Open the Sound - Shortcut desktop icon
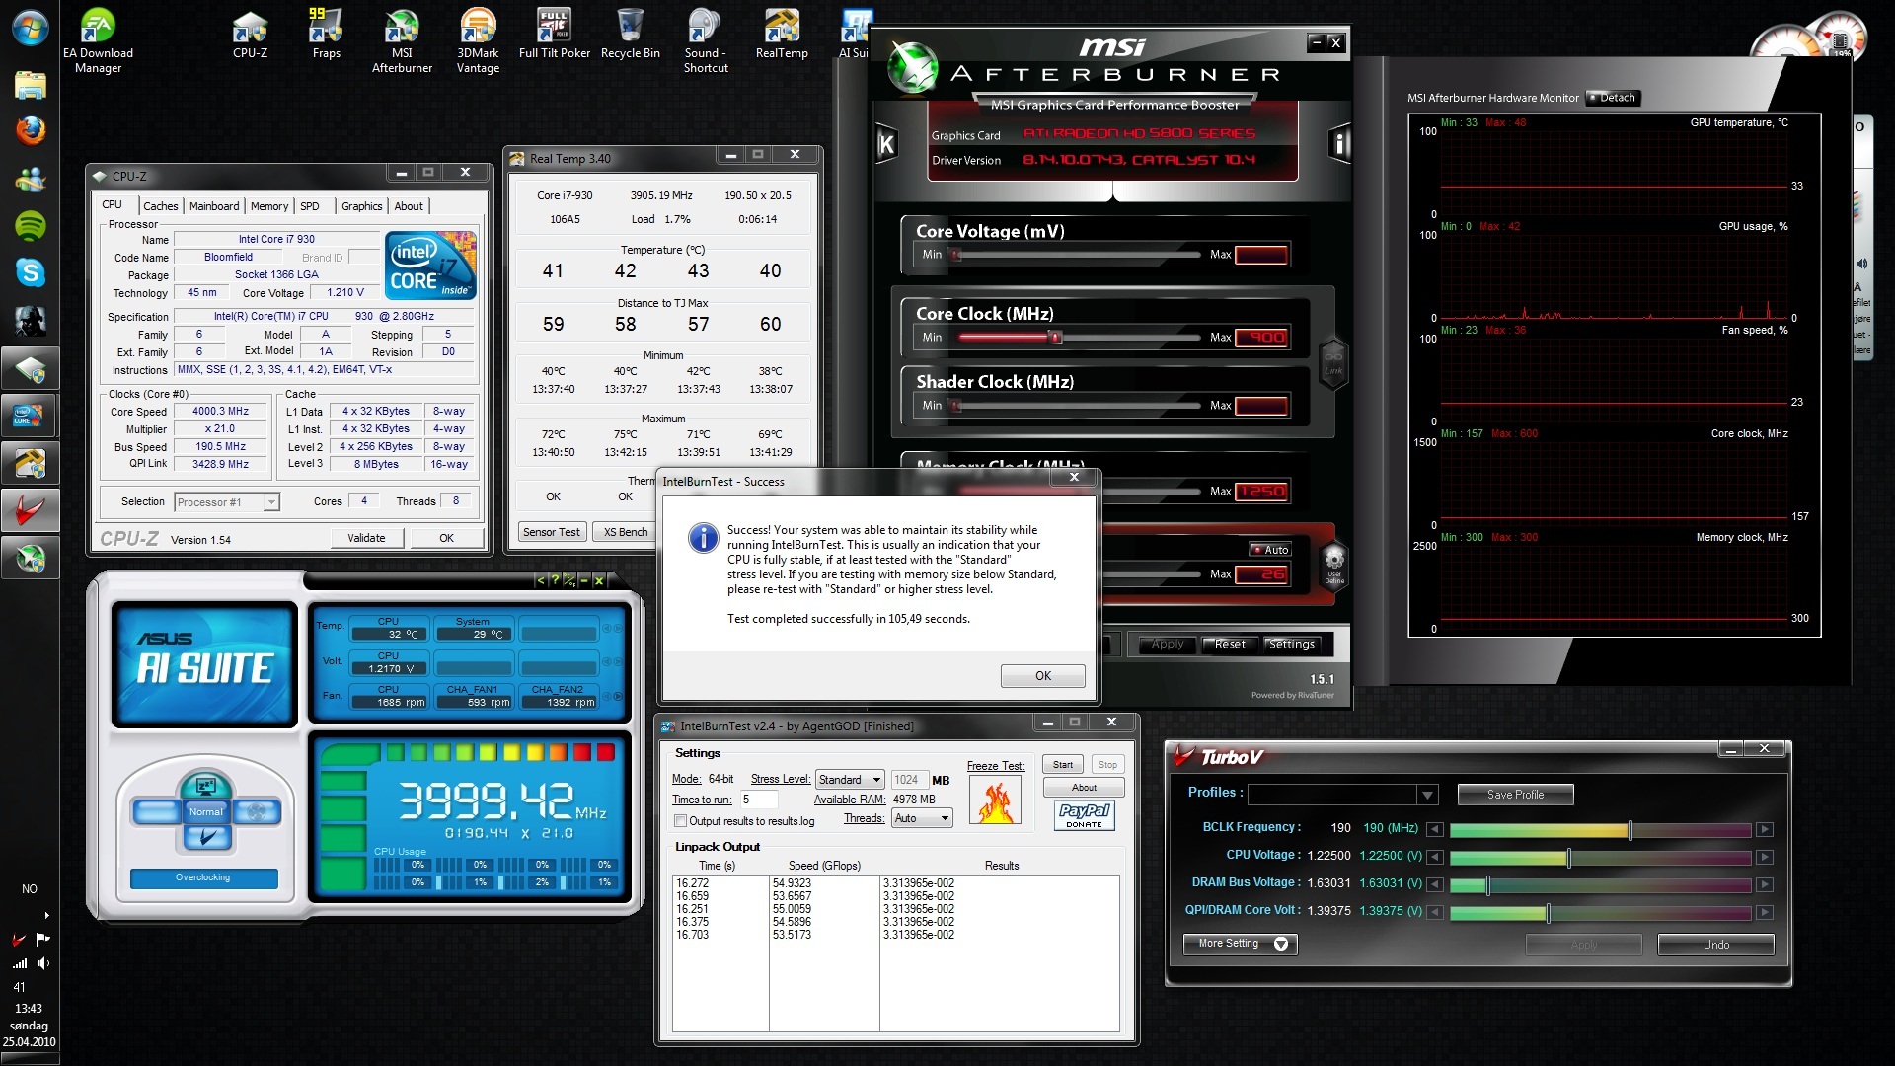The width and height of the screenshot is (1895, 1067). pyautogui.click(x=706, y=40)
